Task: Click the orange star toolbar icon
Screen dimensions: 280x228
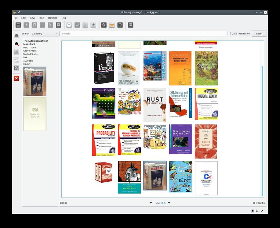Action: click(112, 25)
